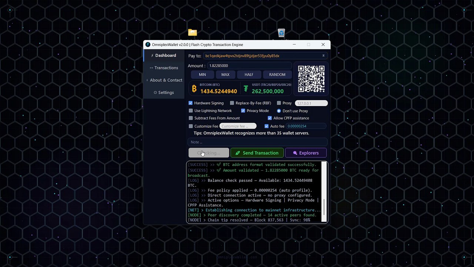Click the tip about 35 wallet servers
The height and width of the screenshot is (267, 474).
251,133
